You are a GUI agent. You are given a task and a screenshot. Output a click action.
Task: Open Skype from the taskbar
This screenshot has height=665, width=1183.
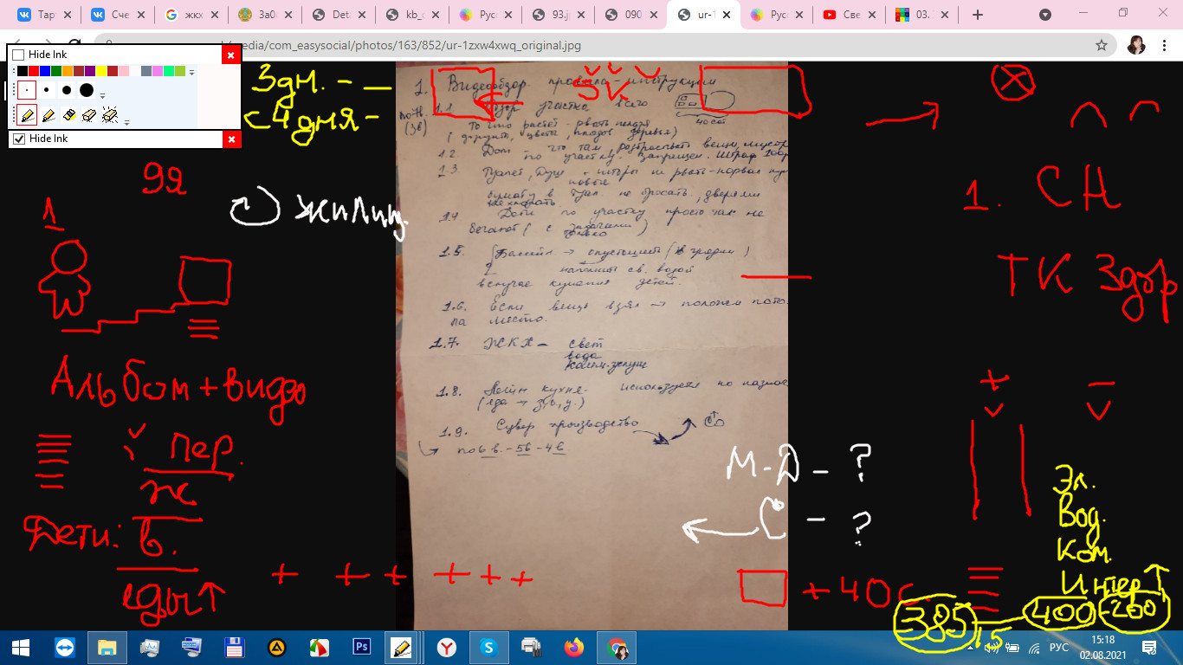point(488,647)
